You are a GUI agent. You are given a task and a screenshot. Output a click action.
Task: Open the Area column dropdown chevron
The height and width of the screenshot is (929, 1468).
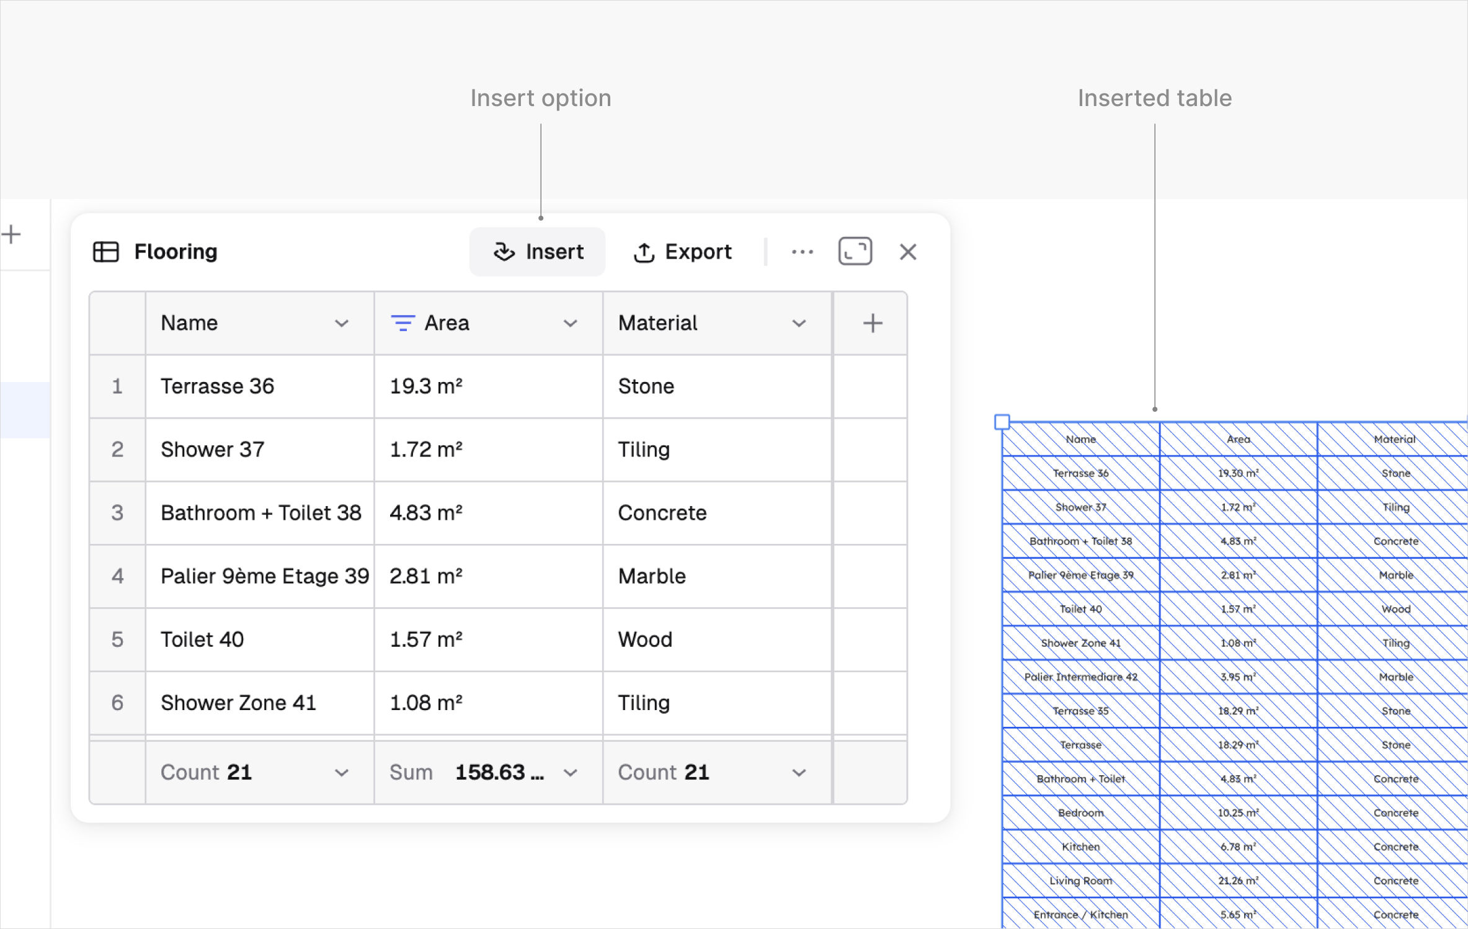[x=570, y=323]
